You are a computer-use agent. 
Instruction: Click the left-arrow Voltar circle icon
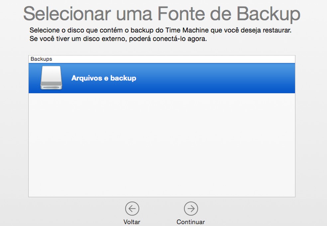click(x=132, y=209)
